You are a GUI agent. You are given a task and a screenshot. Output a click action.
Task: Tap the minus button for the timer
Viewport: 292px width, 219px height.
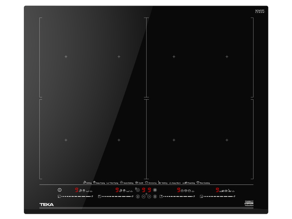point(144,197)
